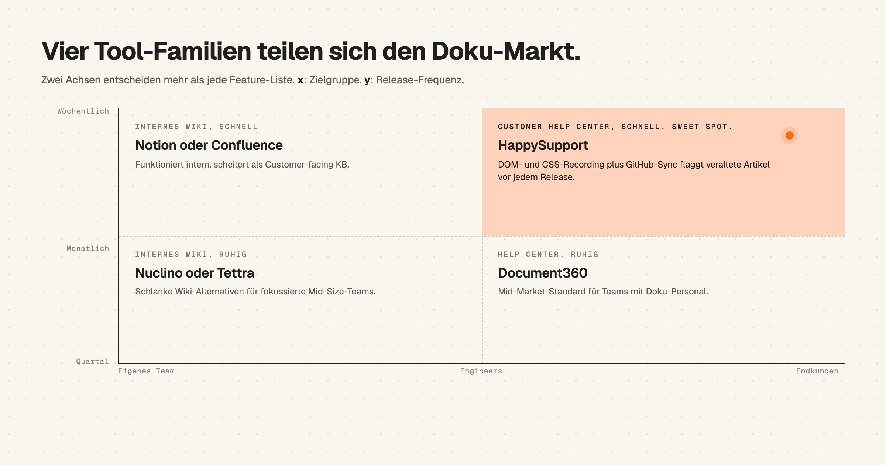Click the 'Document360' heading

[x=543, y=273]
